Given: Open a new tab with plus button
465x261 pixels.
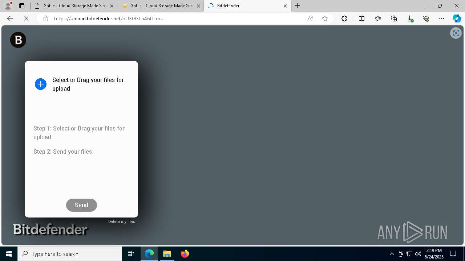Looking at the screenshot, I should pos(298,6).
